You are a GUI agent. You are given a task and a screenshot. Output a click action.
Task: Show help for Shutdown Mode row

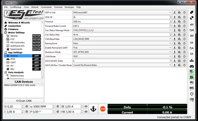(x=184, y=52)
